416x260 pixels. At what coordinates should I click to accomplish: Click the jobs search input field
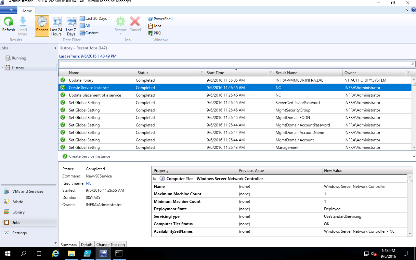pos(235,64)
